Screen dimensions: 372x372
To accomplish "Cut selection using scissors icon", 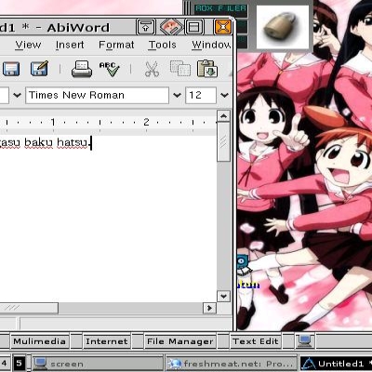I will pyautogui.click(x=152, y=69).
